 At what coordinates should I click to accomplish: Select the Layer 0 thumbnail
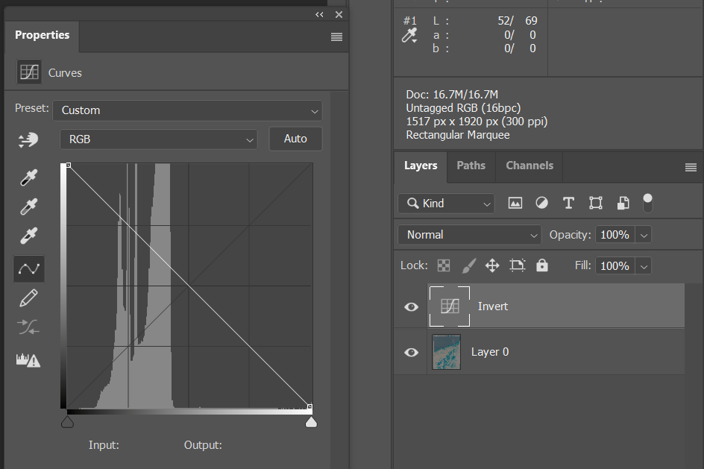pos(447,352)
